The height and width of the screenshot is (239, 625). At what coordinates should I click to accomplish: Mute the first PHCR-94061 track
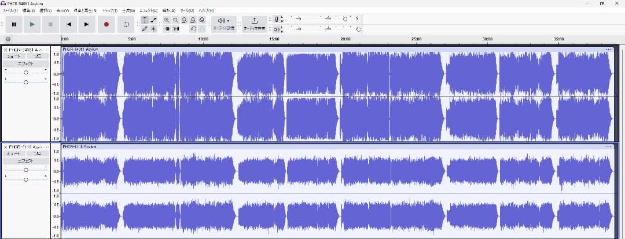13,57
